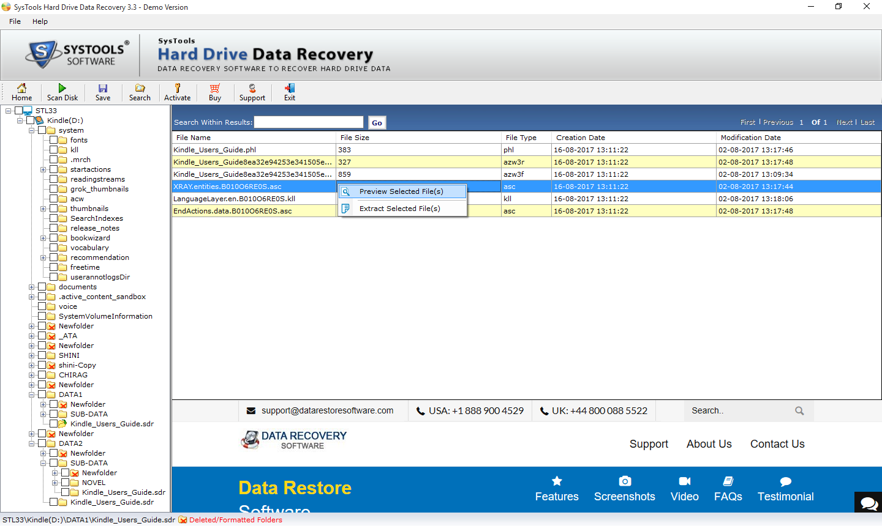Select the Kindle_Users_Guide.phl file row
This screenshot has height=526, width=882.
coord(527,150)
